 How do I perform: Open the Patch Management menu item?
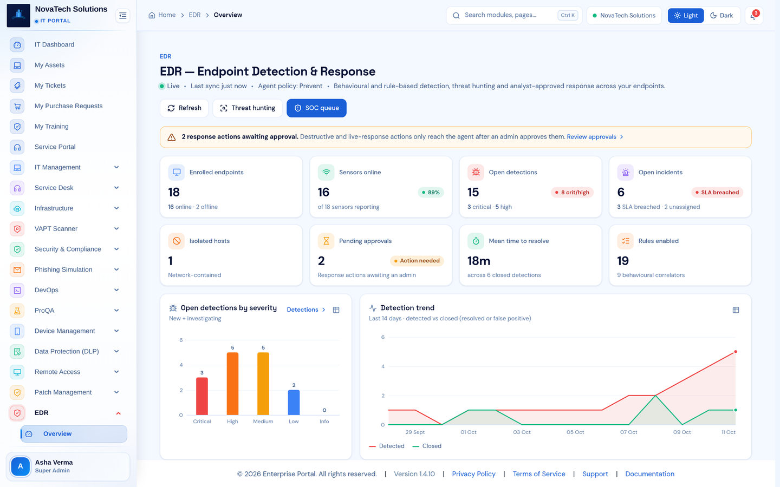pyautogui.click(x=68, y=392)
